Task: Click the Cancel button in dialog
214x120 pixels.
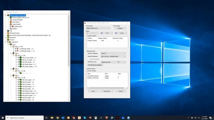Action: [x=121, y=91]
